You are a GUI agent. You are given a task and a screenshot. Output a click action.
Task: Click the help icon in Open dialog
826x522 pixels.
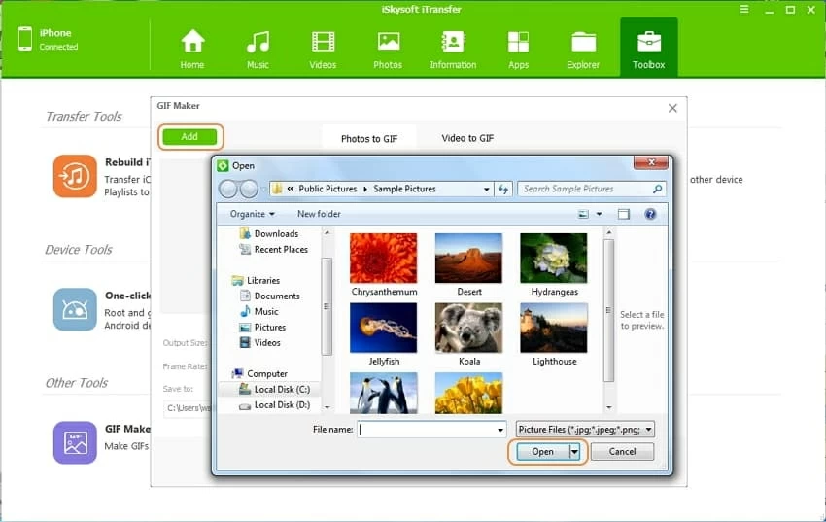coord(650,214)
